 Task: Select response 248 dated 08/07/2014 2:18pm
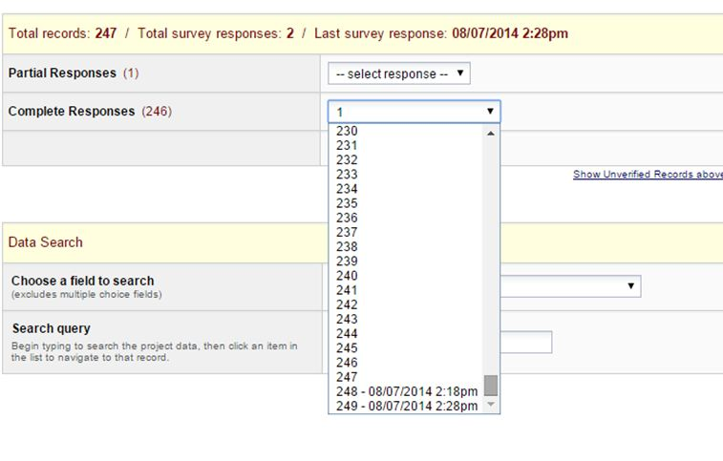coord(406,391)
